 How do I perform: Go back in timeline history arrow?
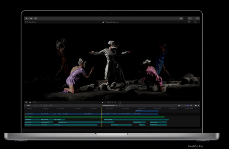click(x=94, y=105)
